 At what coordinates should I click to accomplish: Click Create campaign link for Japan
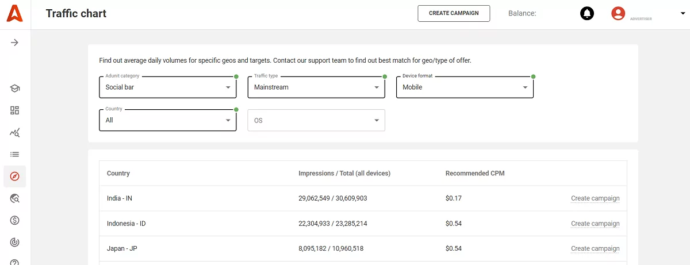click(x=595, y=249)
